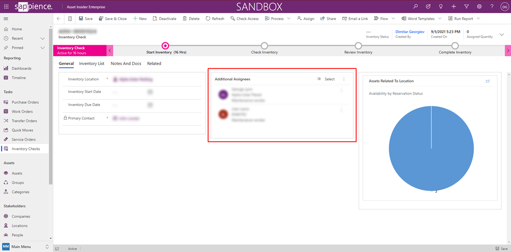The width and height of the screenshot is (511, 252).
Task: Open Dimitar Georgiev created-by link
Action: (x=410, y=32)
